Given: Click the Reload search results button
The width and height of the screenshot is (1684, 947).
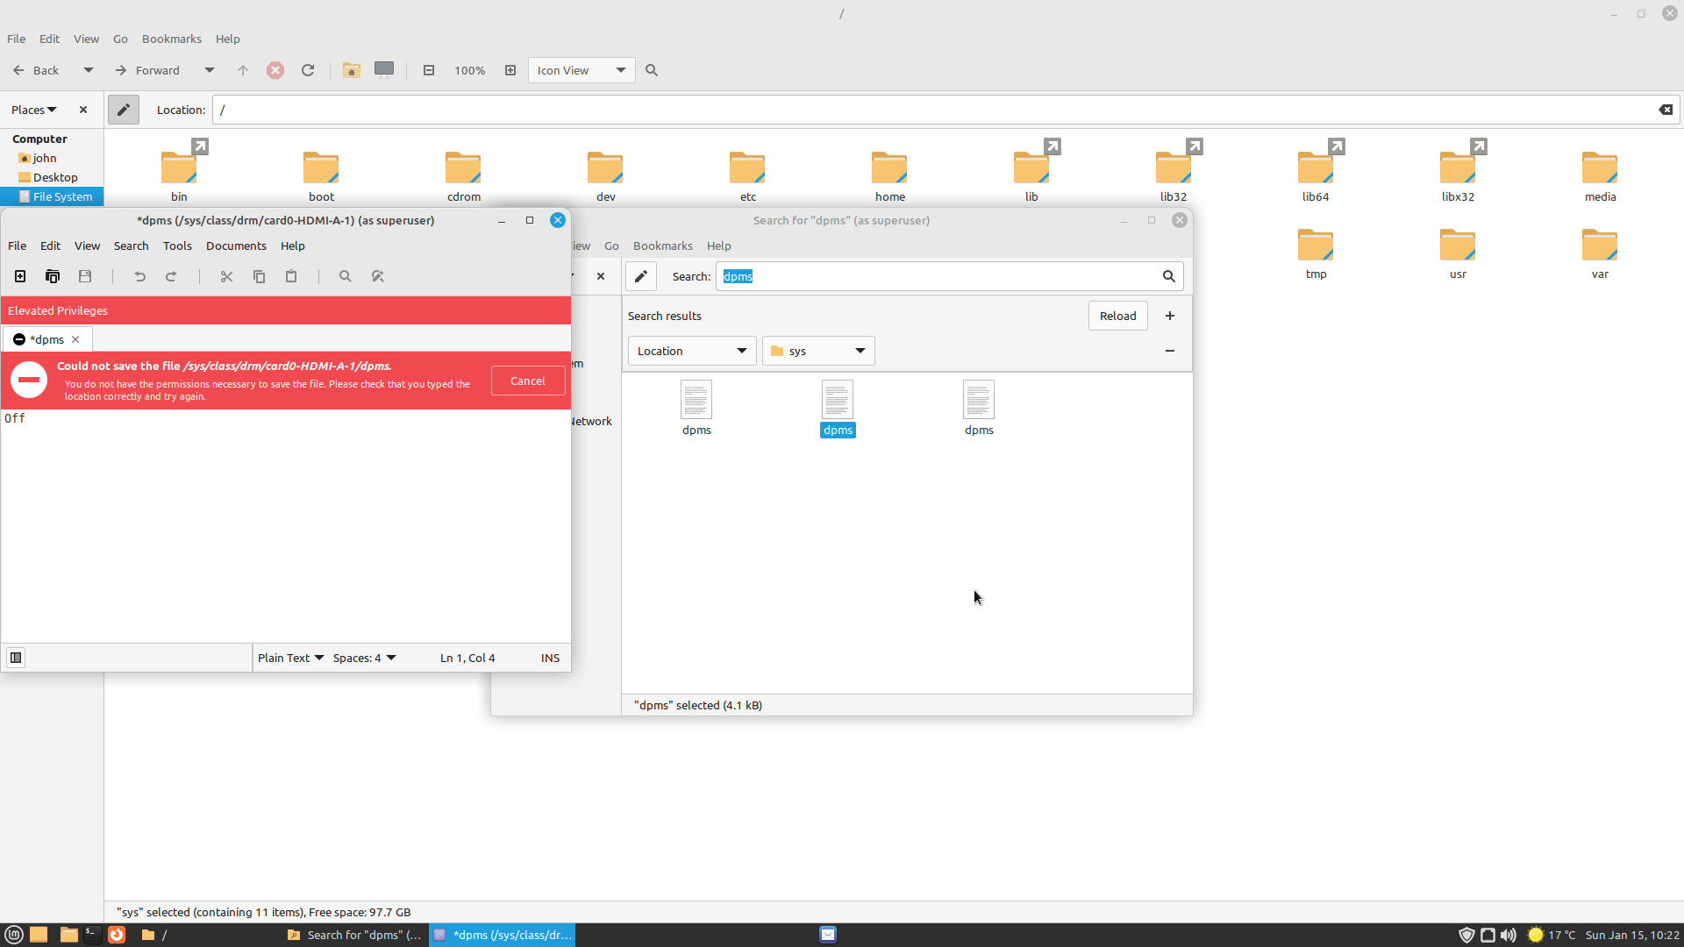Looking at the screenshot, I should coord(1117,316).
